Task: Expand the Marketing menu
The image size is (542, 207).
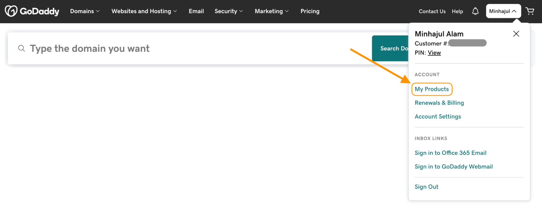Action: point(272,11)
